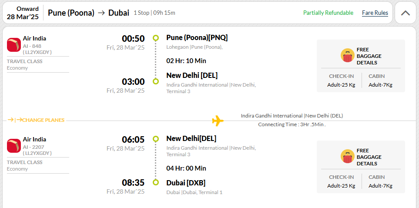419x208 pixels.
Task: Click the AI - 2207 flight number
Action: click(34, 147)
